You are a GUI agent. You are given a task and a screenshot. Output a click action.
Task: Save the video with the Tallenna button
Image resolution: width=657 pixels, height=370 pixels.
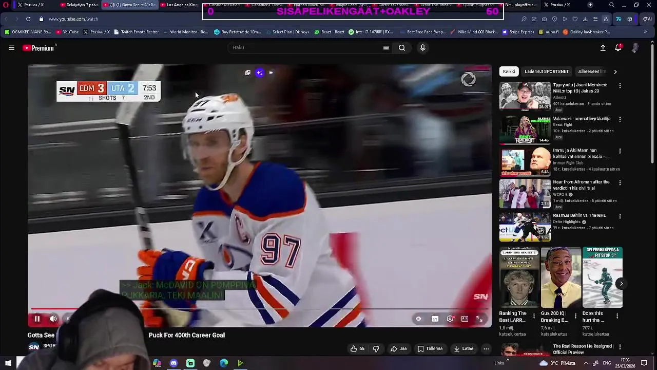430,349
